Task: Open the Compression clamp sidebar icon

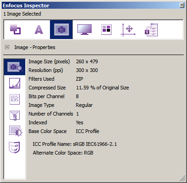Action: [x=15, y=115]
